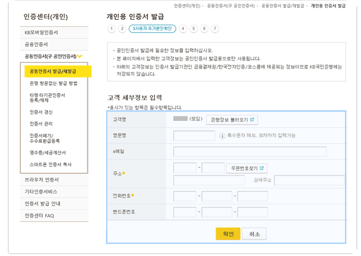Click the 개인용 인증서 발급 page title

click(135, 17)
